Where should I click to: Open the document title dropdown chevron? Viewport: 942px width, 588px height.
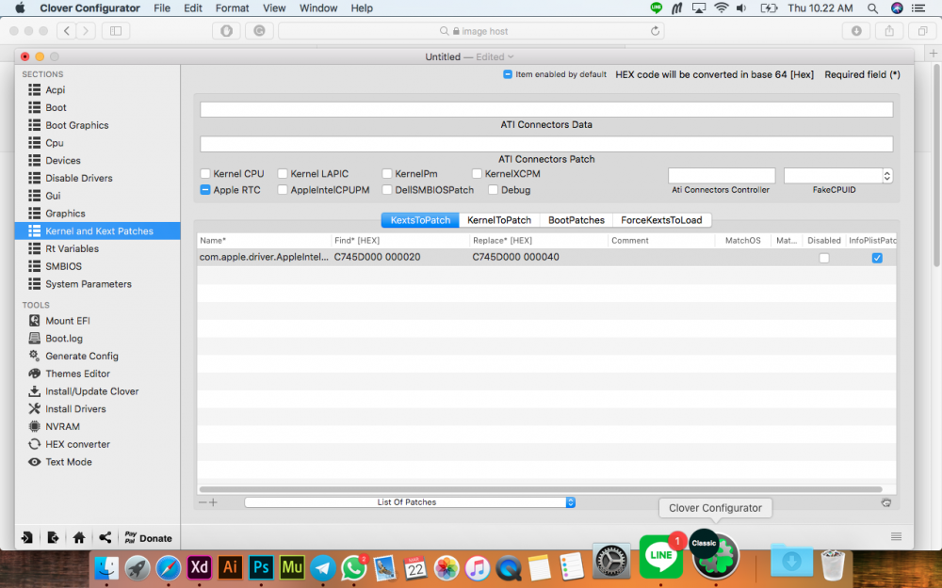click(x=511, y=57)
